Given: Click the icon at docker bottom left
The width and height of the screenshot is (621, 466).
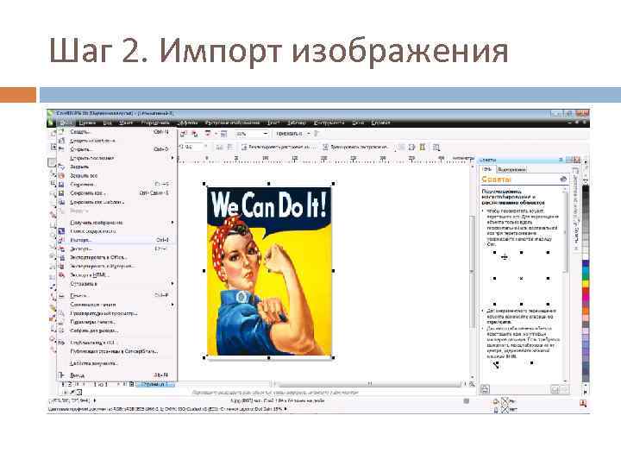Looking at the screenshot, I should point(485,389).
